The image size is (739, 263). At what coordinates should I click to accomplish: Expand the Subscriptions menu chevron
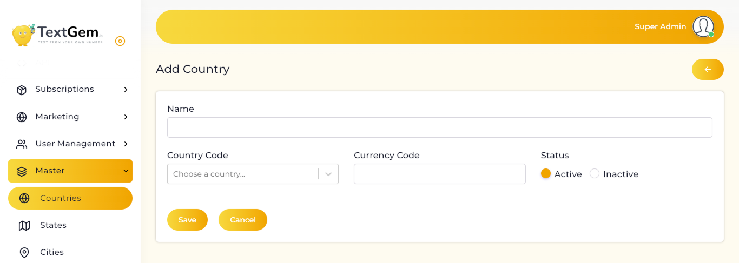click(x=126, y=90)
